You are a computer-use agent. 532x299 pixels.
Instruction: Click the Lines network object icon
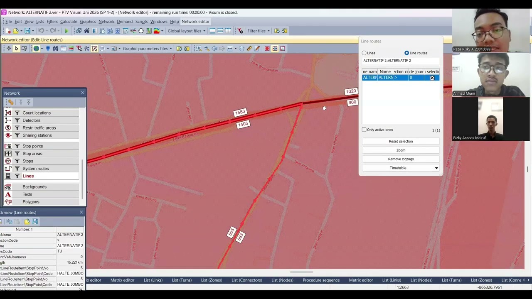[8, 176]
